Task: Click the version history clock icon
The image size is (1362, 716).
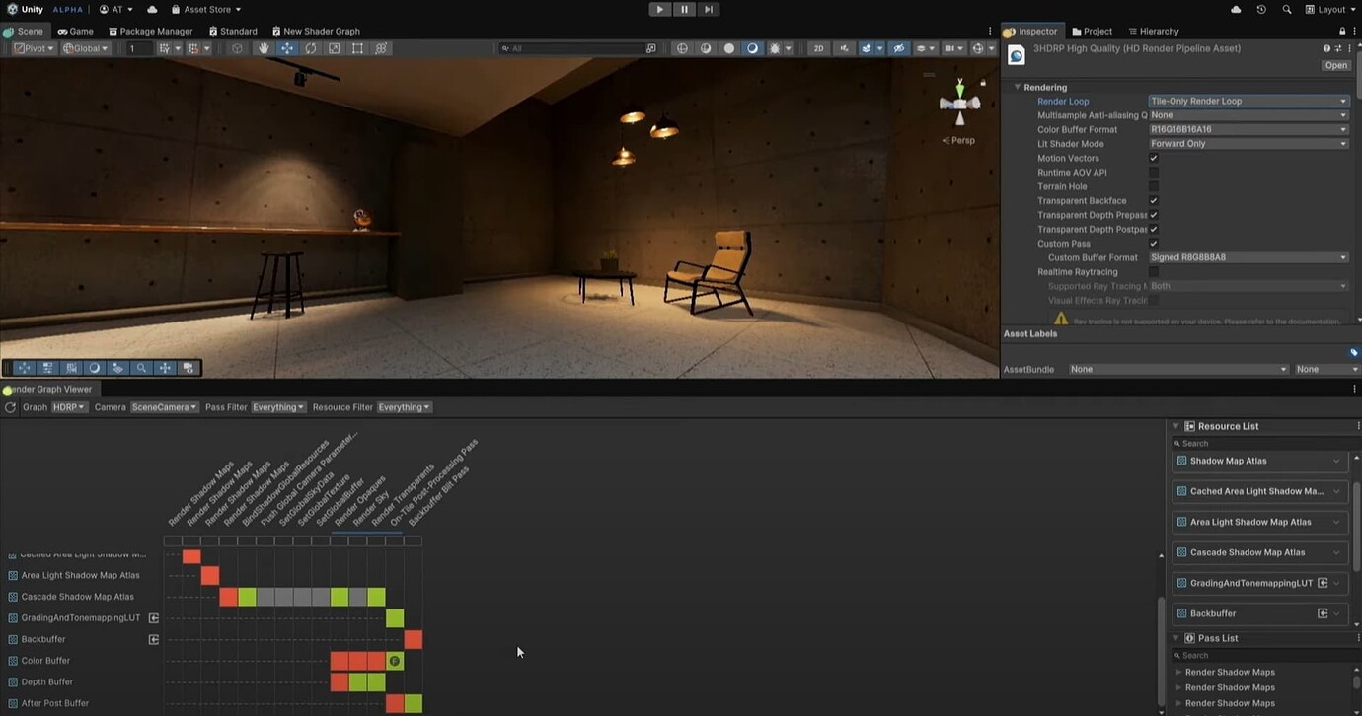Action: [1261, 9]
